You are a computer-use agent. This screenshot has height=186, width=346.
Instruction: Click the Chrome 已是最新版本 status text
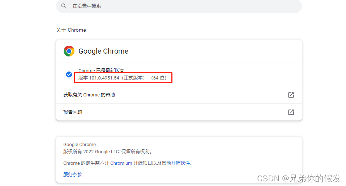pos(101,71)
